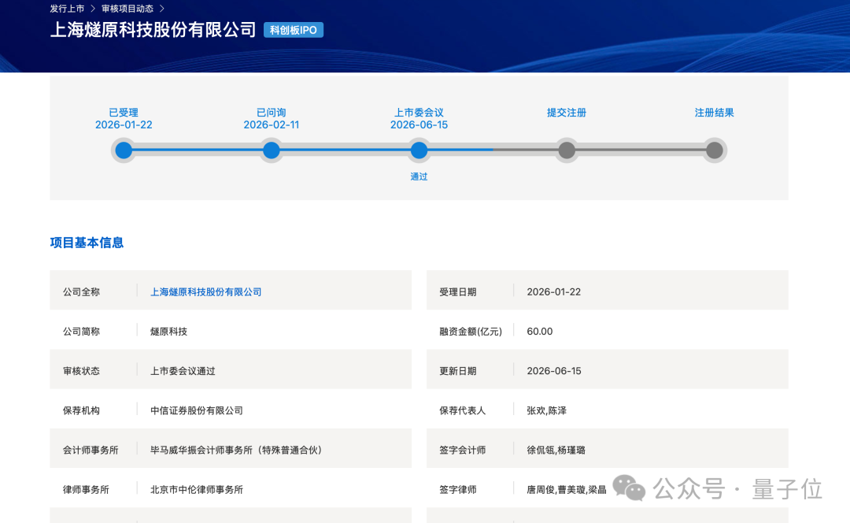Click the 保荐机构 field label
Viewport: 850px width, 523px height.
(x=81, y=410)
